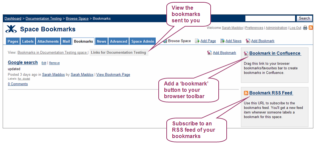Open Preferences link

(x=254, y=28)
